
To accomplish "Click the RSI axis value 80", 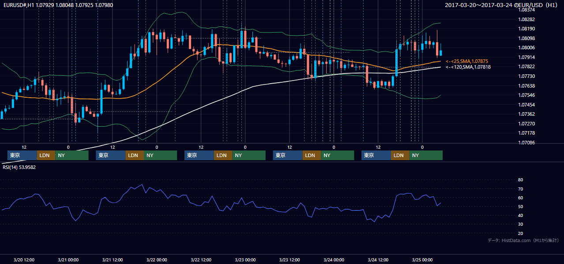I will (521, 180).
